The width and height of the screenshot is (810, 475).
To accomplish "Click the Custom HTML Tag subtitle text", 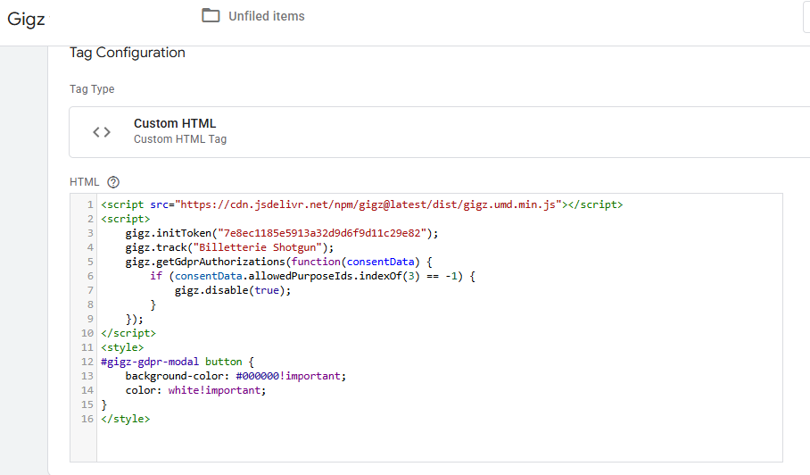I will pos(180,139).
